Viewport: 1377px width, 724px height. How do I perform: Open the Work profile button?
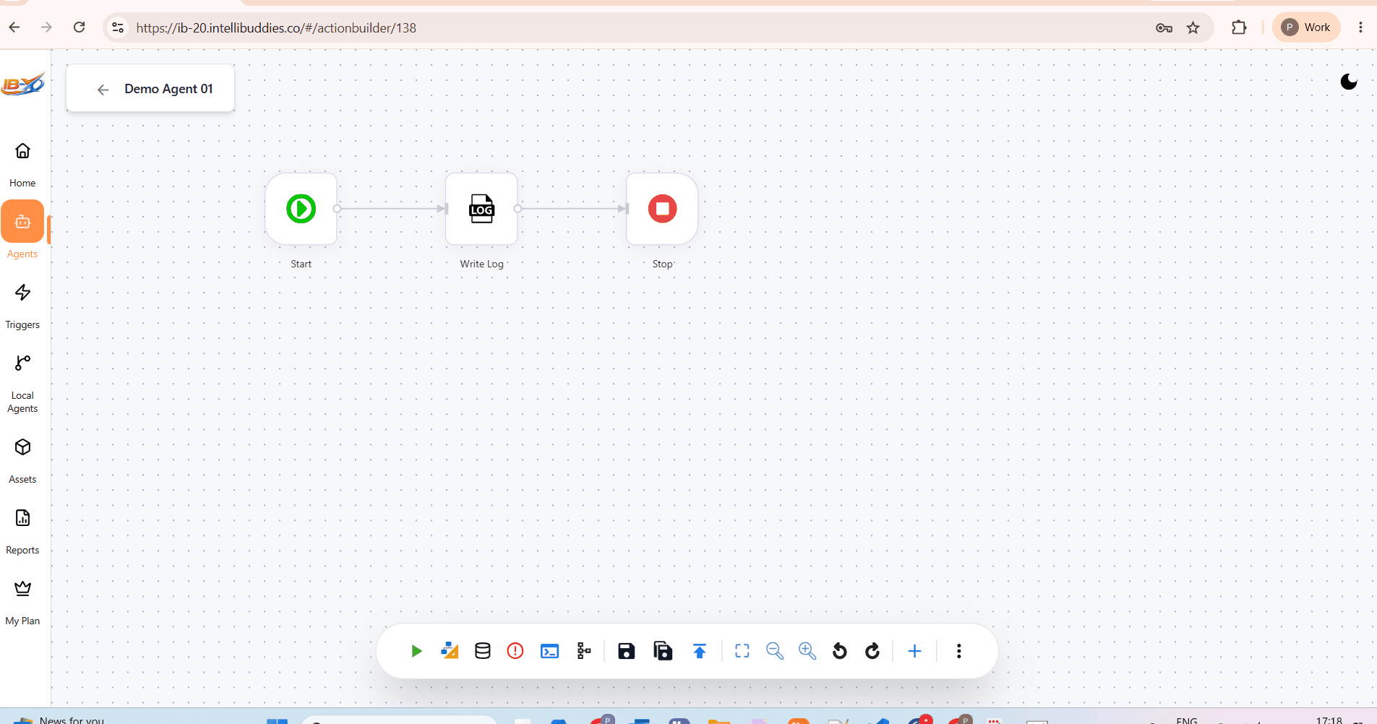pos(1306,27)
